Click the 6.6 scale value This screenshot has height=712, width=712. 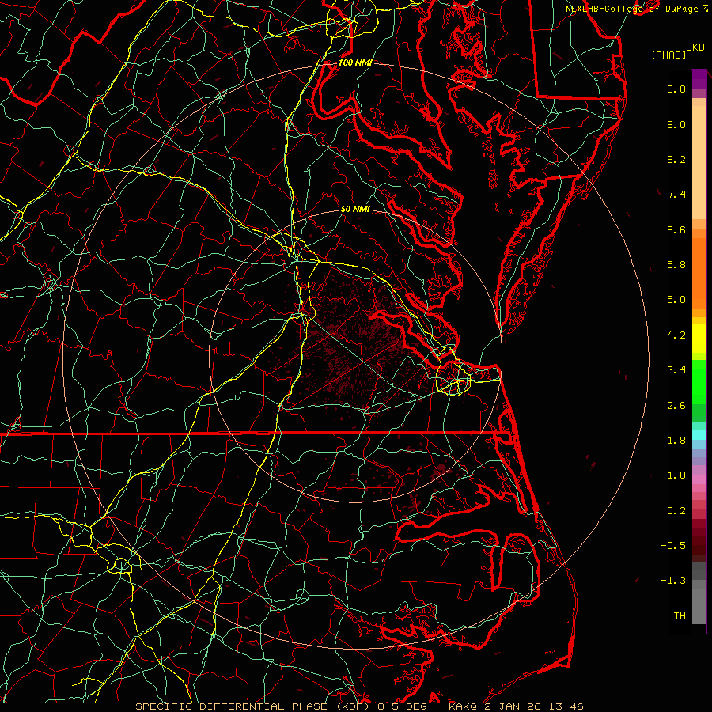coord(676,229)
